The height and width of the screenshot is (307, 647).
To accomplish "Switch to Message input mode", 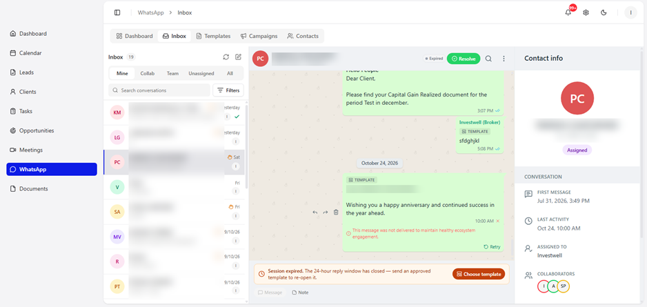I will click(270, 292).
